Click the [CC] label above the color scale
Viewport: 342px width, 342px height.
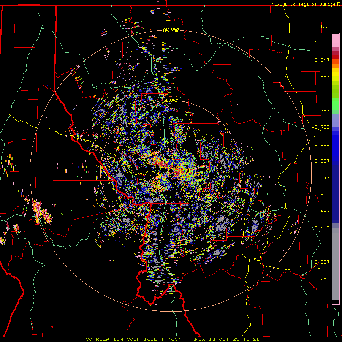325,26
